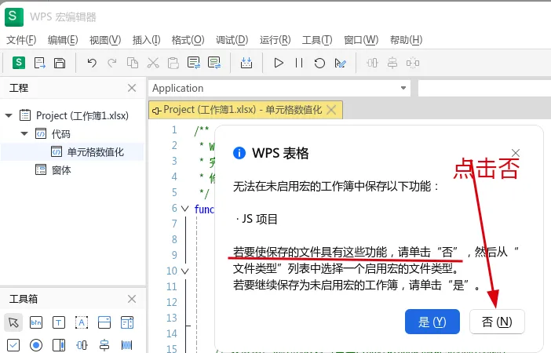Select 单元格数值化 module in tree
551x353 pixels.
(x=95, y=152)
